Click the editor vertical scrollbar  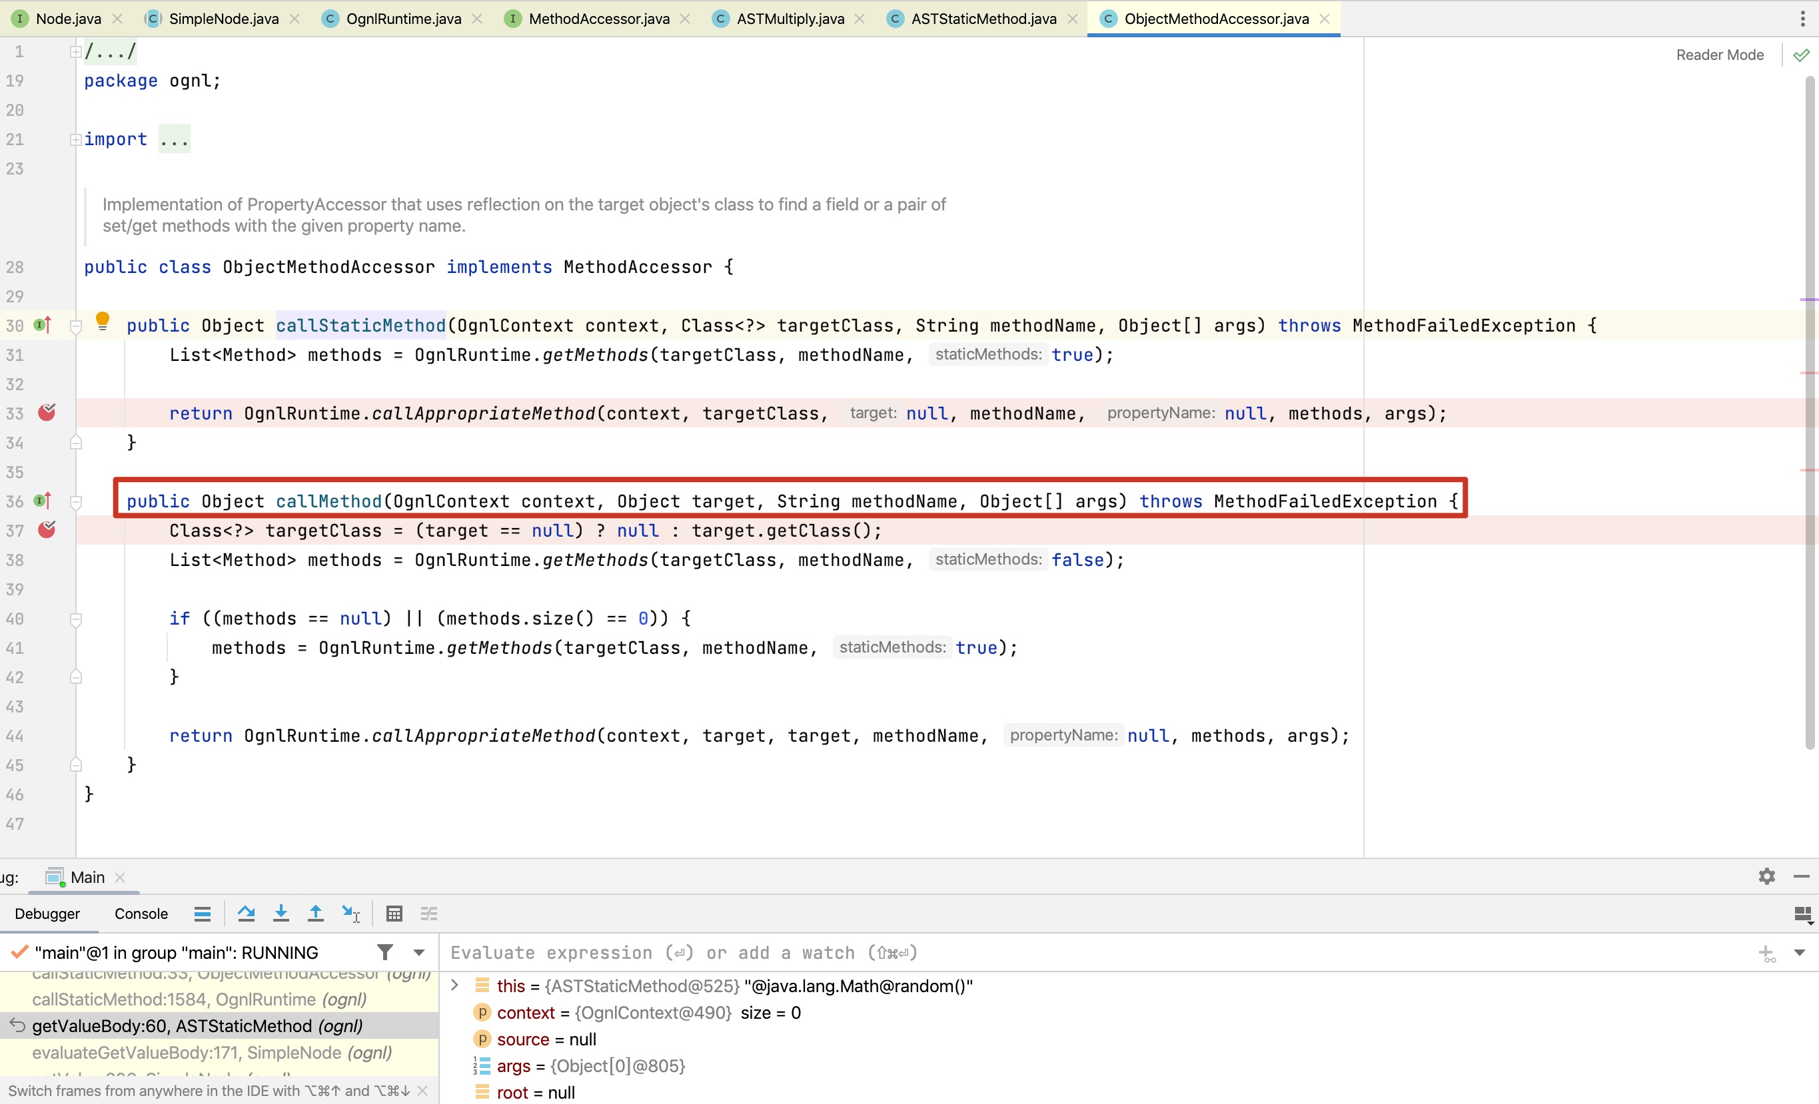click(1810, 414)
